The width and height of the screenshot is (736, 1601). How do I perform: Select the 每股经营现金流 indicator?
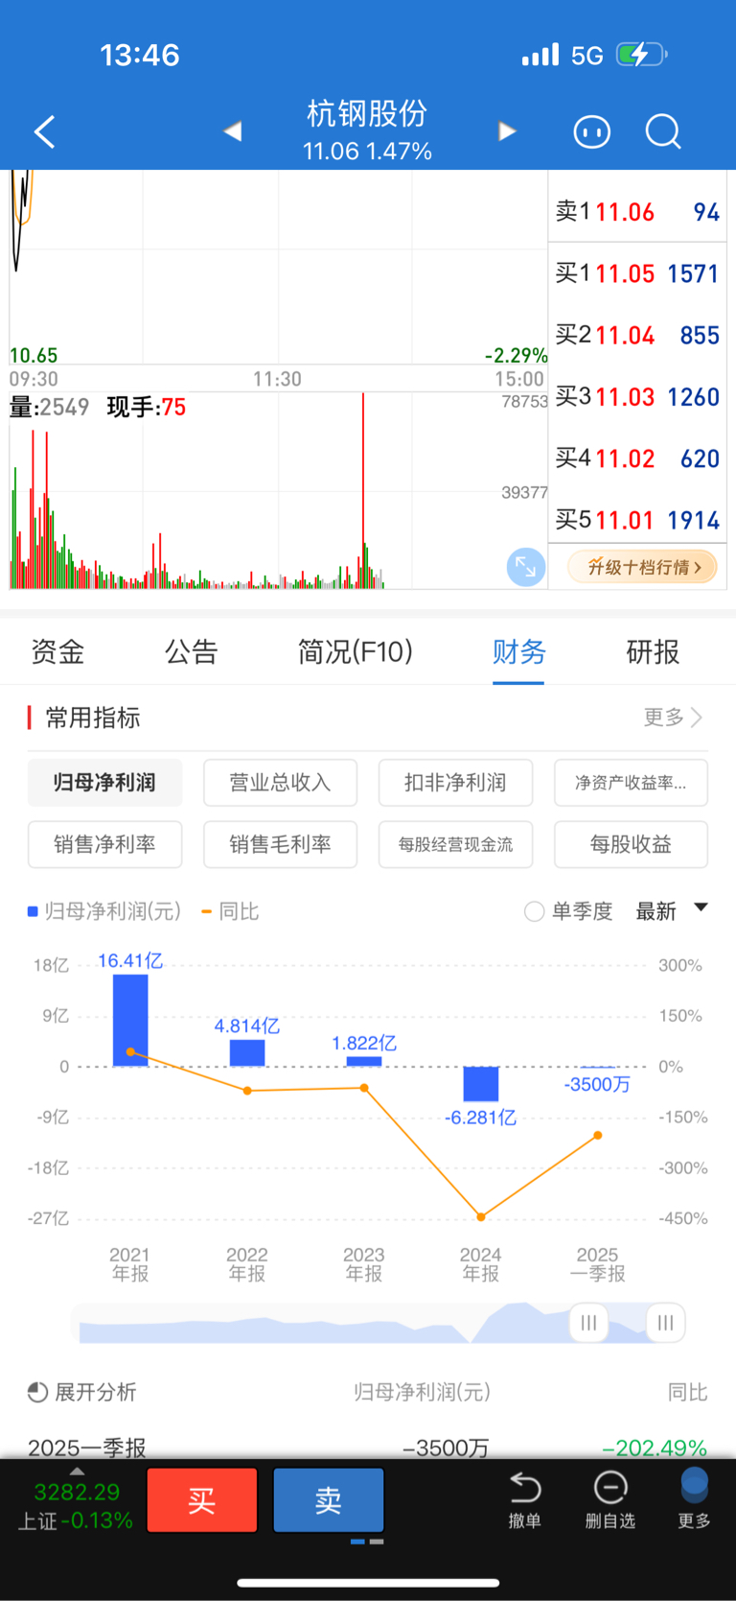click(455, 844)
